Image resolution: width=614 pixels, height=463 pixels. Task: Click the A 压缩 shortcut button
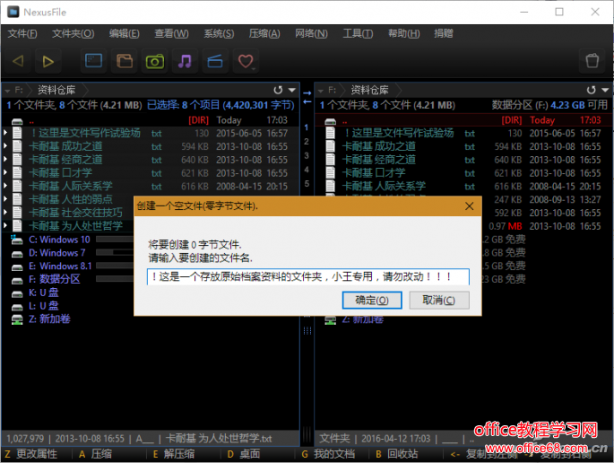(95, 454)
